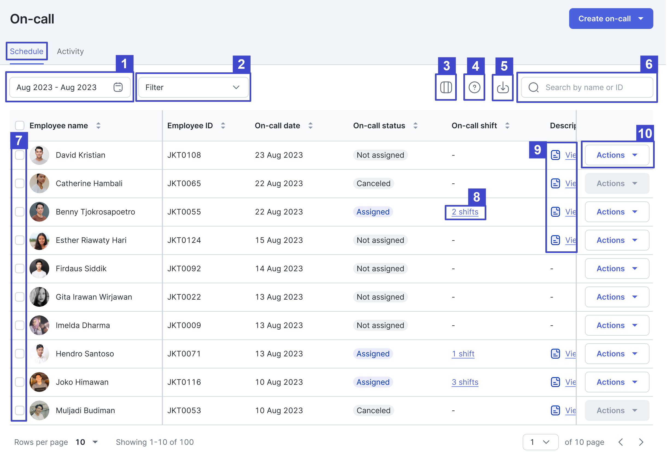Expand Actions dropdown for Firdaus Siddik

(x=618, y=269)
